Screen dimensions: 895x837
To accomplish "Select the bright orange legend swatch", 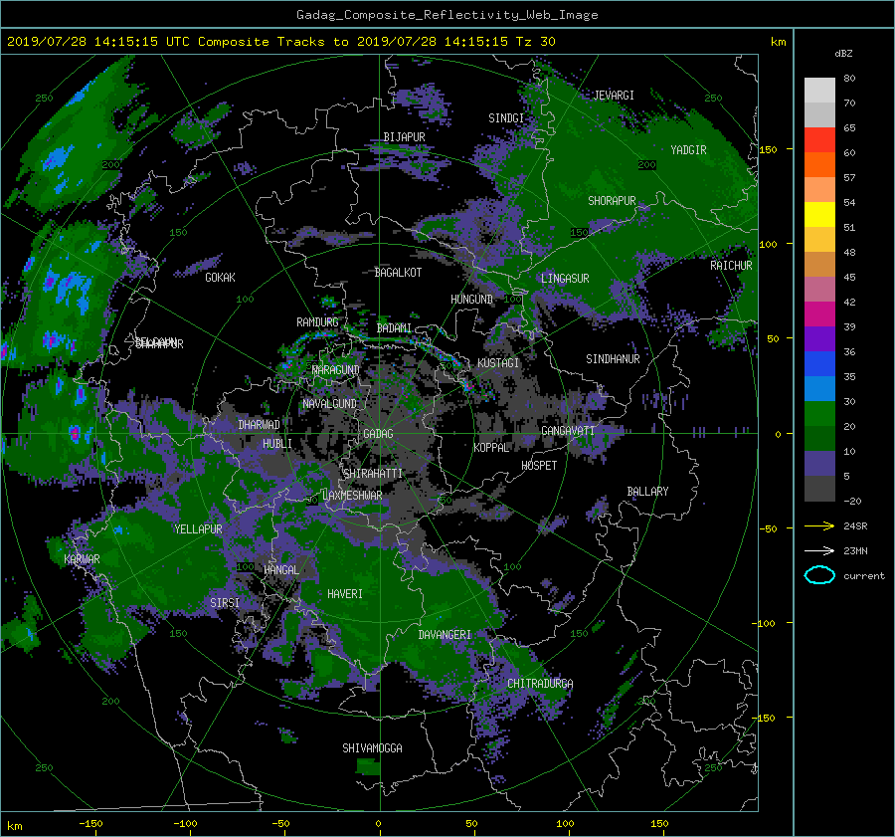I will pyautogui.click(x=819, y=165).
